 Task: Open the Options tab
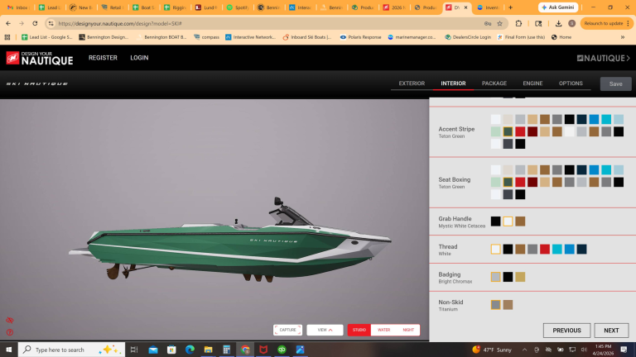pyautogui.click(x=571, y=83)
